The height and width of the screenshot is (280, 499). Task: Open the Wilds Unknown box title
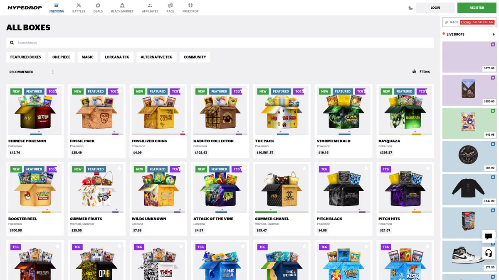point(149,219)
